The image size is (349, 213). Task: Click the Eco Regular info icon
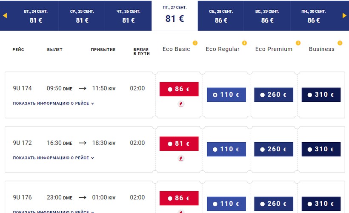[x=244, y=43]
